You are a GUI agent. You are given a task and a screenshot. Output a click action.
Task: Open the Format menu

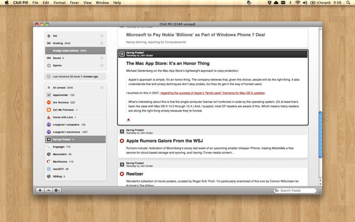59,3
